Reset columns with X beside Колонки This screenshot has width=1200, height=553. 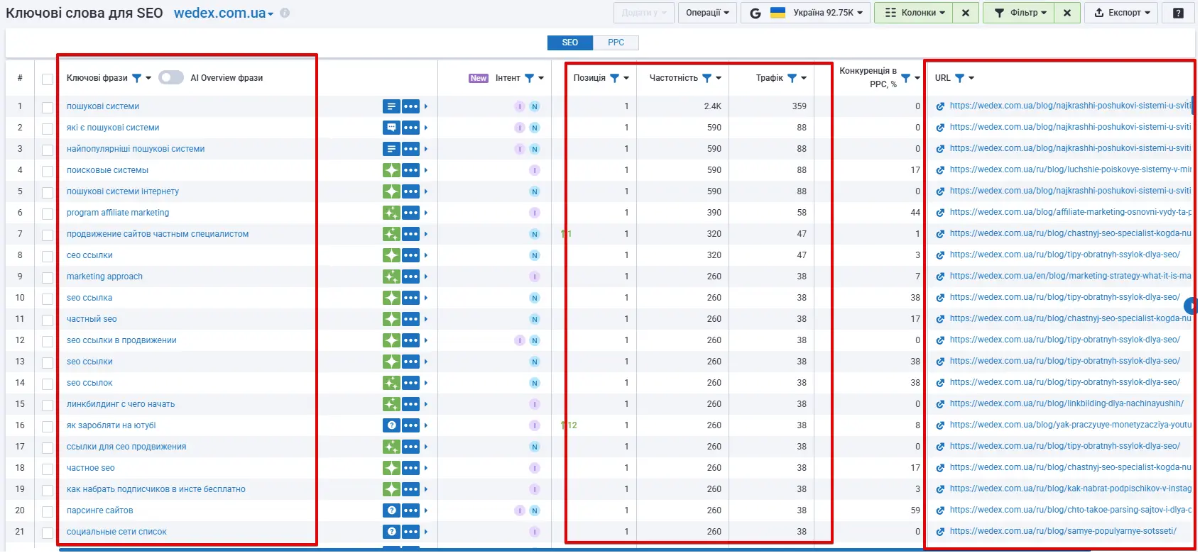click(966, 13)
